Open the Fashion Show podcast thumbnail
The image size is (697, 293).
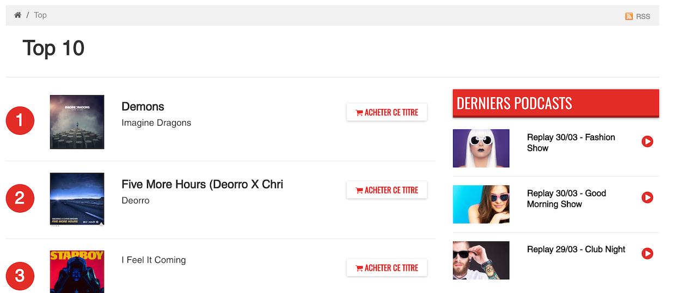[x=481, y=148]
